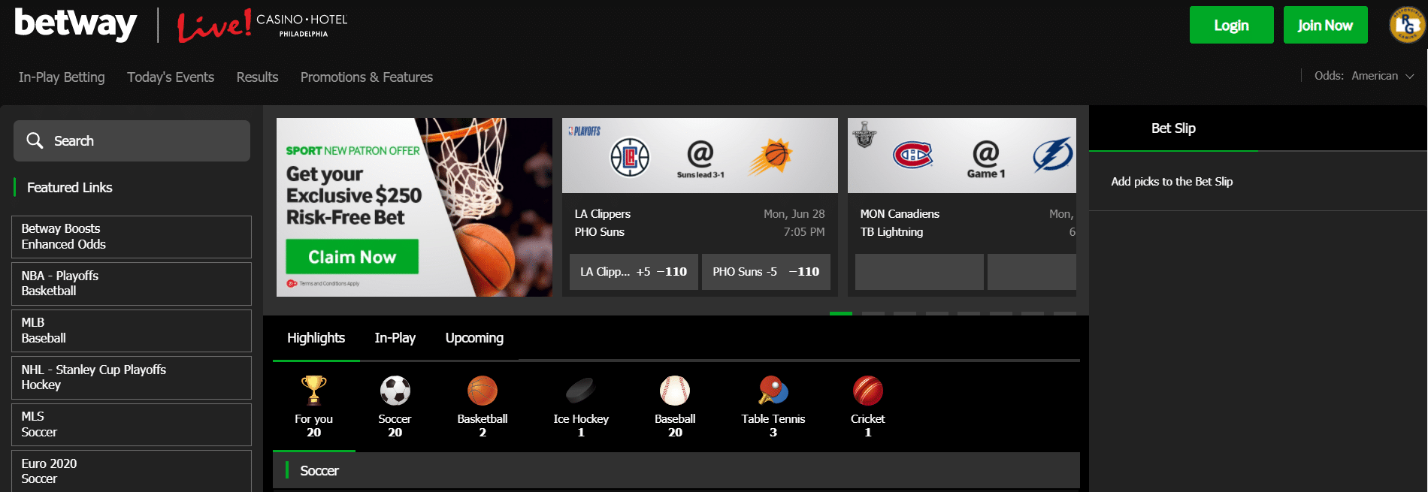Open NHL - Stanley Cup Playoffs link

click(132, 377)
